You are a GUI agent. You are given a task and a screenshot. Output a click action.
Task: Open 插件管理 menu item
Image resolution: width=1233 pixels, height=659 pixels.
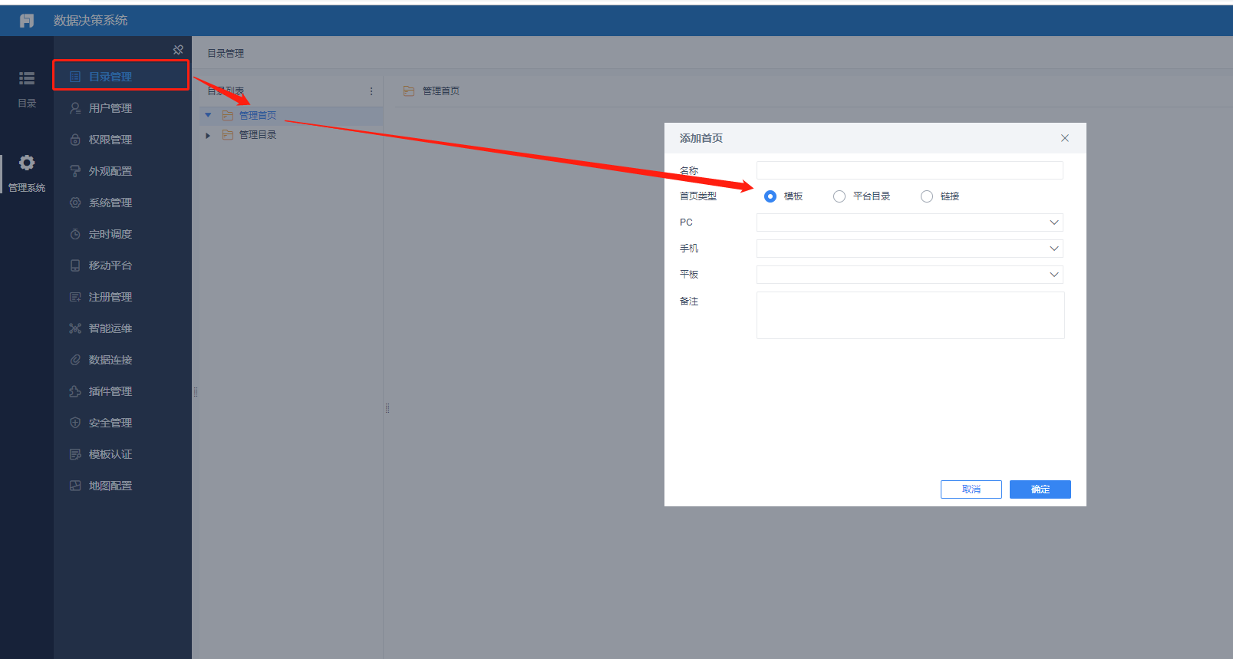121,391
